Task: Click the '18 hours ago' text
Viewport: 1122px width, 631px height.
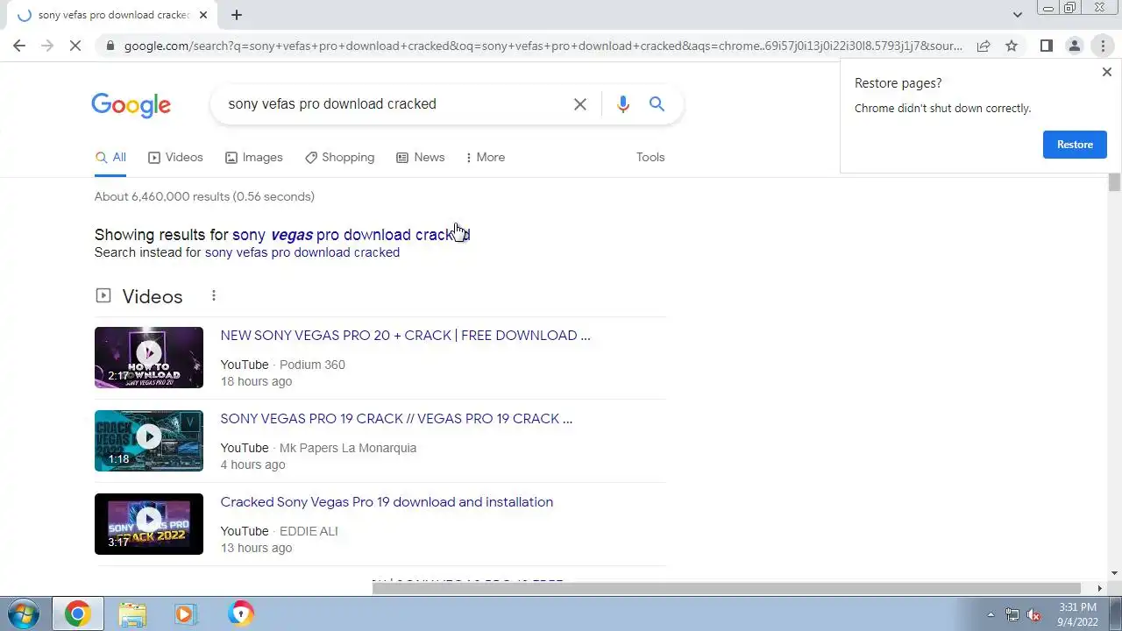Action: coord(256,381)
